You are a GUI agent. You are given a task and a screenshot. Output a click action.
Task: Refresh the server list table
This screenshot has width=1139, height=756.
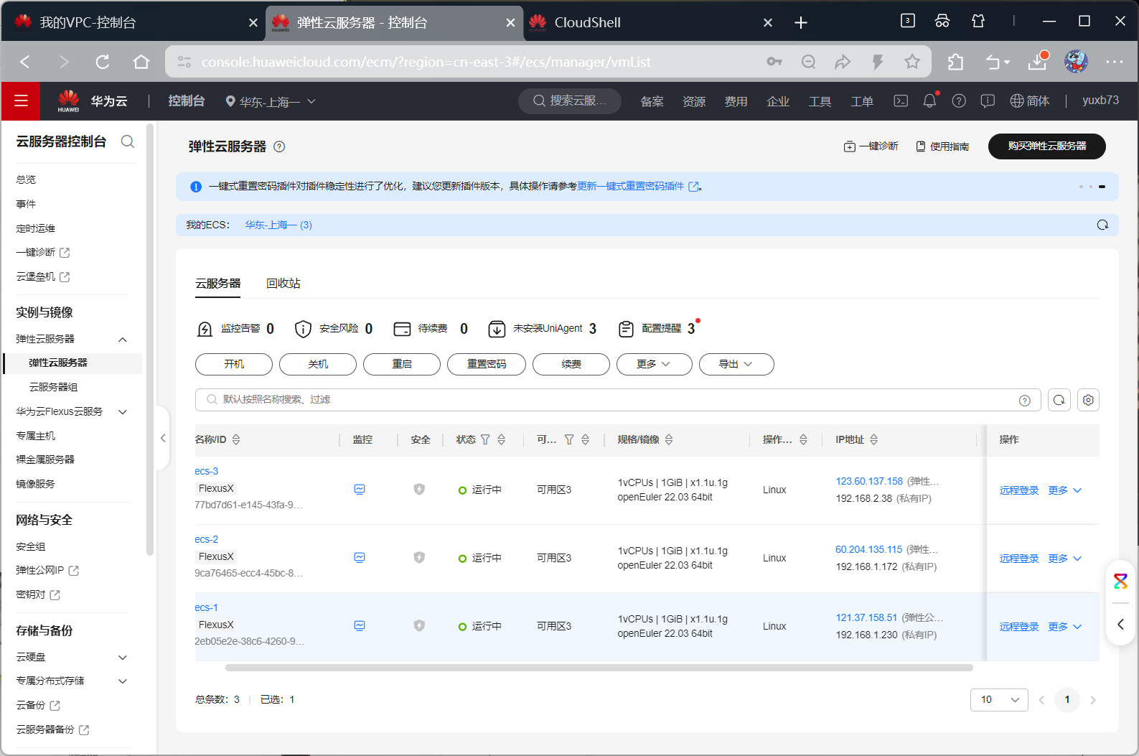pos(1059,400)
